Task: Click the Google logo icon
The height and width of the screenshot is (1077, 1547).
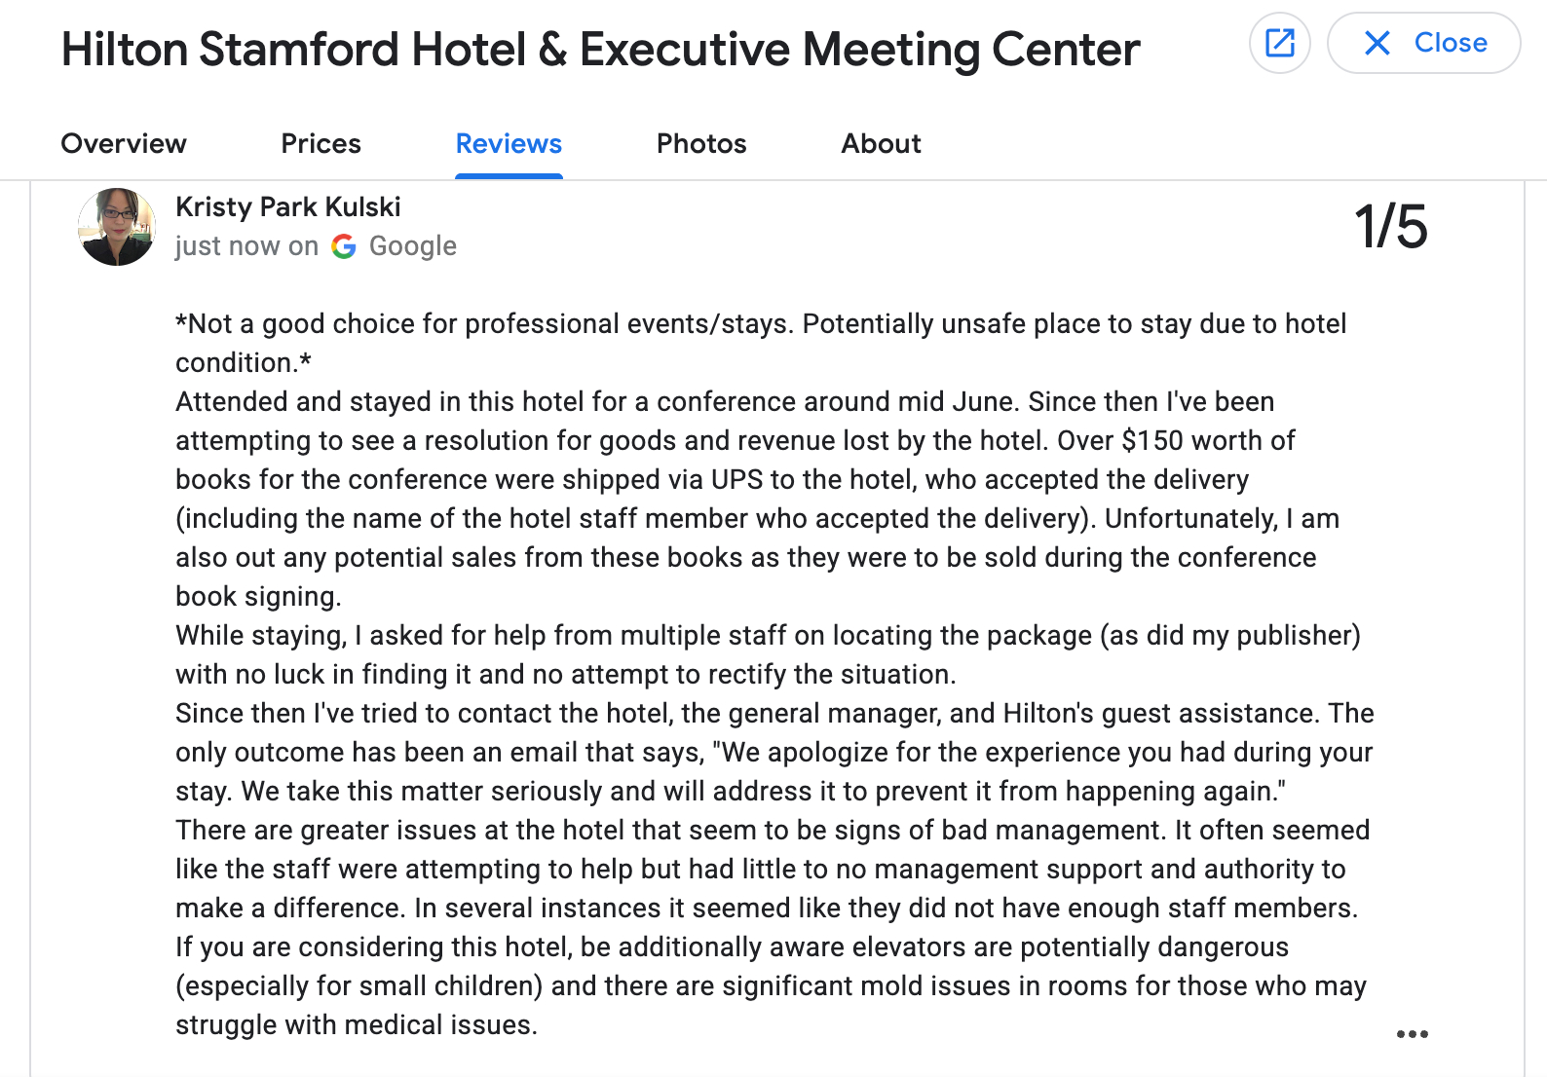Action: [x=344, y=246]
